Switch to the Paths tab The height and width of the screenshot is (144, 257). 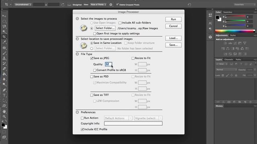click(238, 60)
